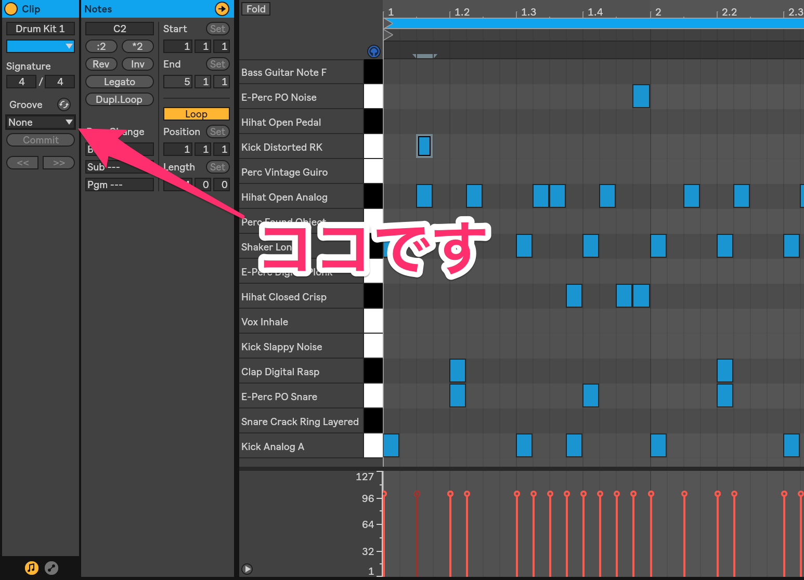
Task: Click the Groove hot-swap icon
Action: (x=64, y=104)
